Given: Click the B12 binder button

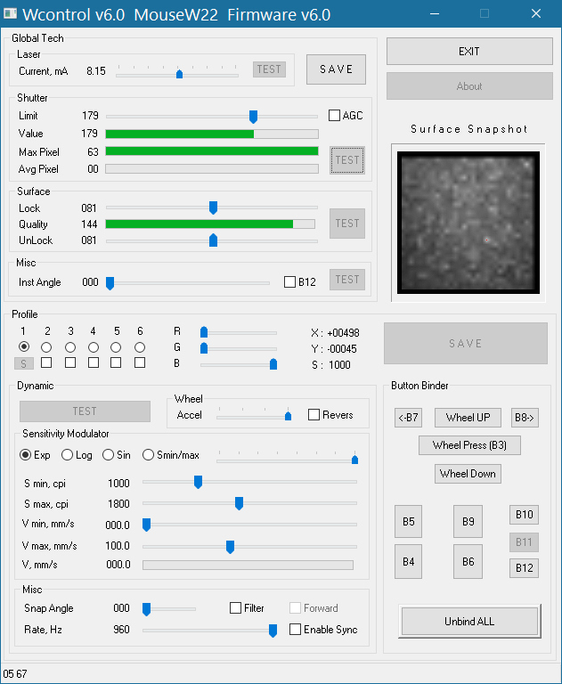Looking at the screenshot, I should pyautogui.click(x=524, y=568).
